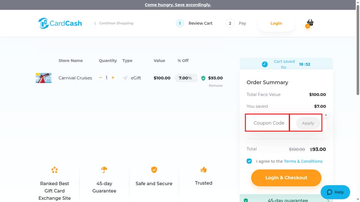Click the step 2 number circle

[x=230, y=23]
